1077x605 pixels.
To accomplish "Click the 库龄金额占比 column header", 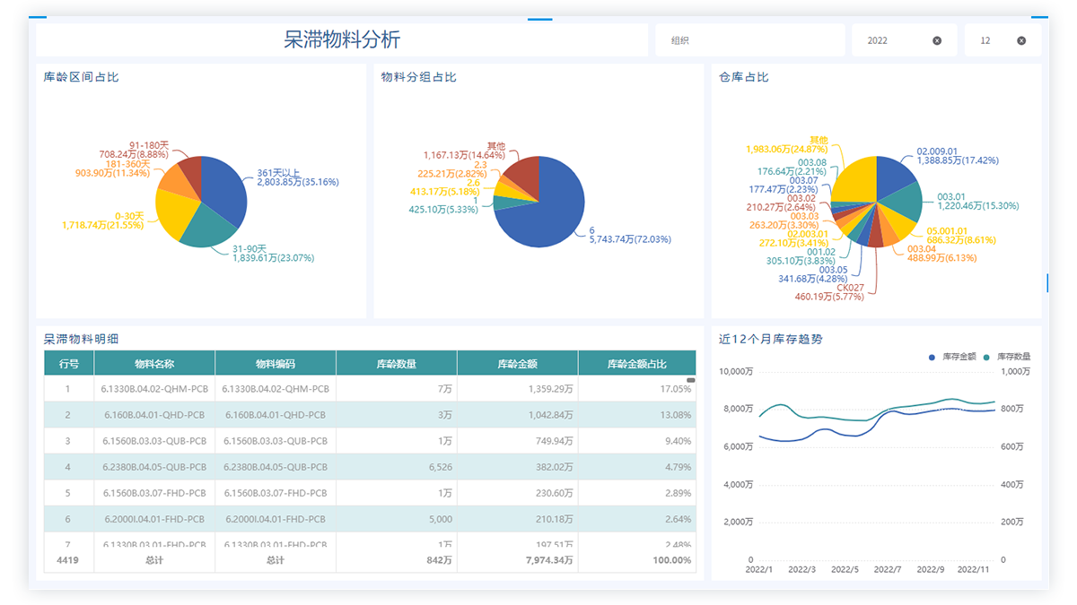I will (x=636, y=364).
